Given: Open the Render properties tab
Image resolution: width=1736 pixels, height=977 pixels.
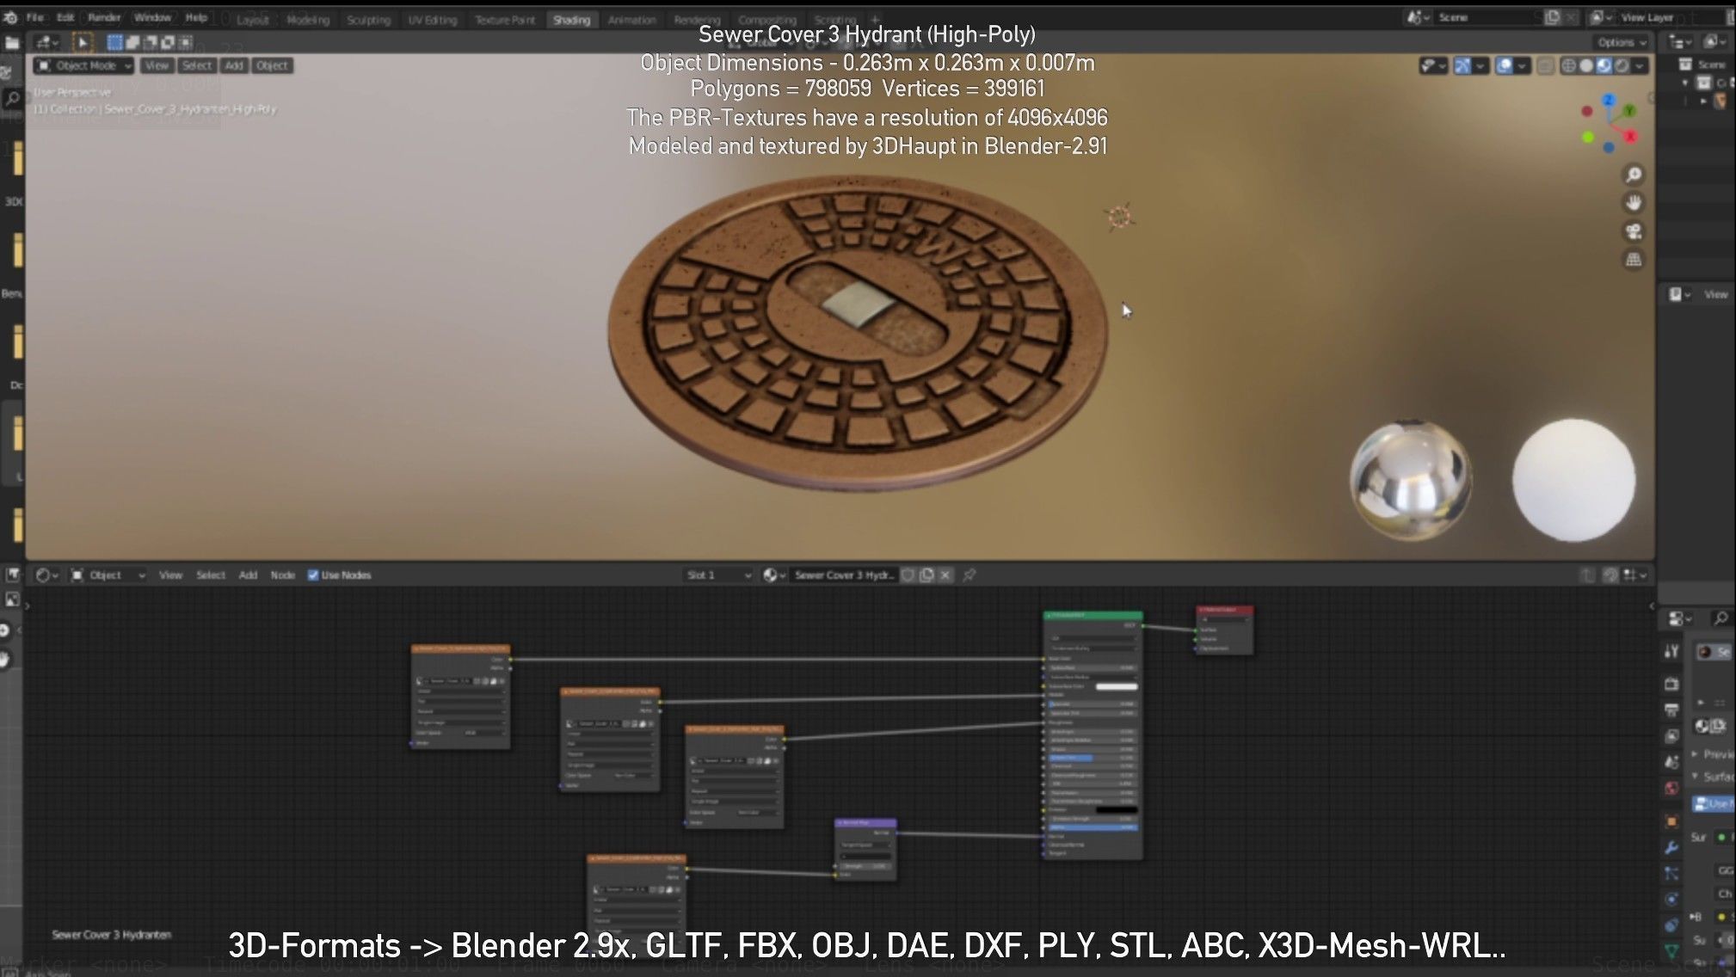Looking at the screenshot, I should coord(1671,685).
